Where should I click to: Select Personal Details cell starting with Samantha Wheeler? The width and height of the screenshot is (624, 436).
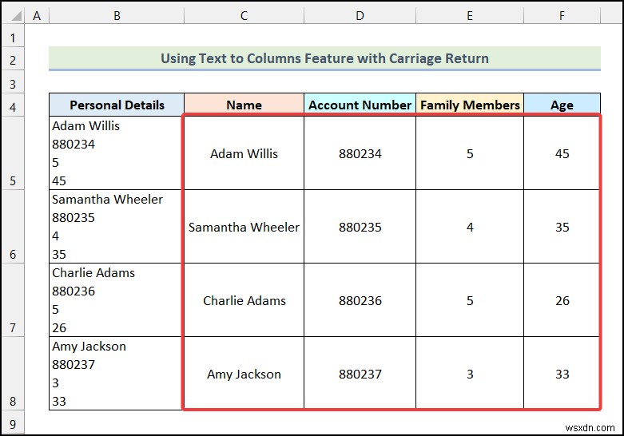117,226
